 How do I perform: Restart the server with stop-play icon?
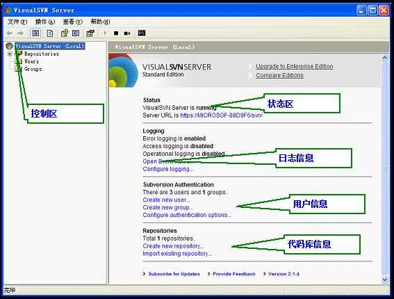click(127, 33)
